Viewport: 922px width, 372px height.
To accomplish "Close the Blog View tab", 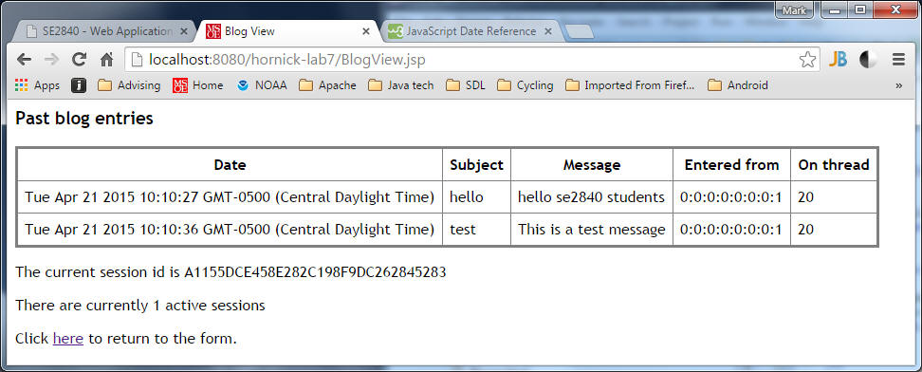I will [366, 31].
